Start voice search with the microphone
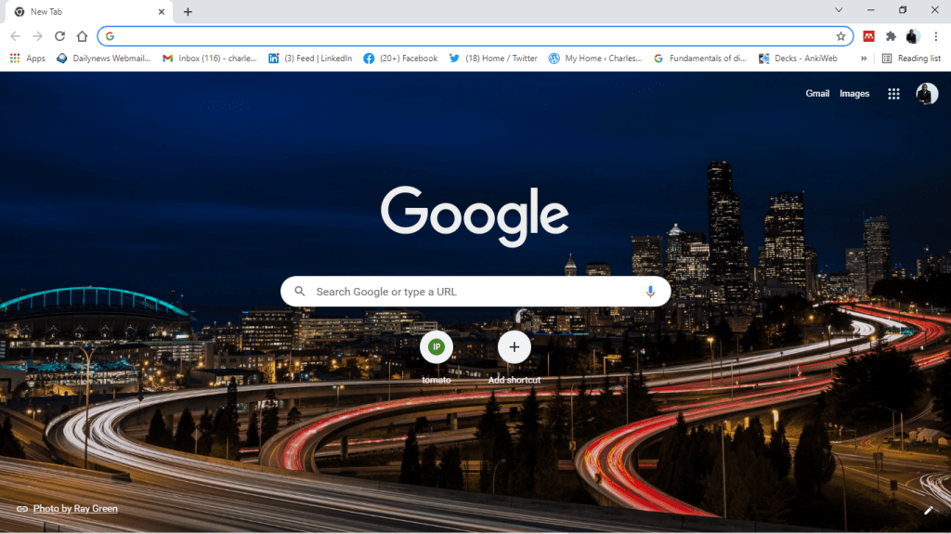 tap(650, 292)
